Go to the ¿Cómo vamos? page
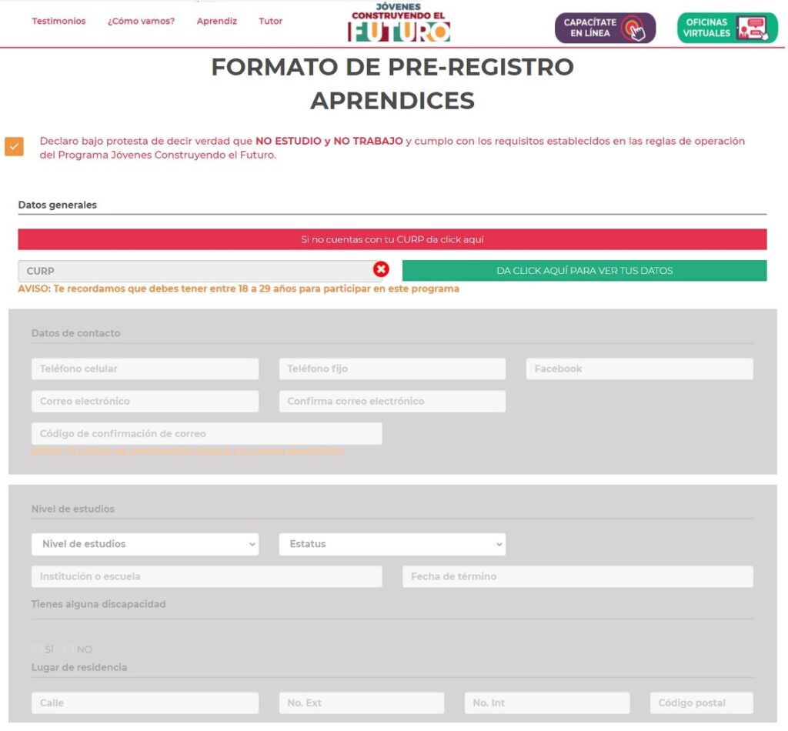 point(142,21)
